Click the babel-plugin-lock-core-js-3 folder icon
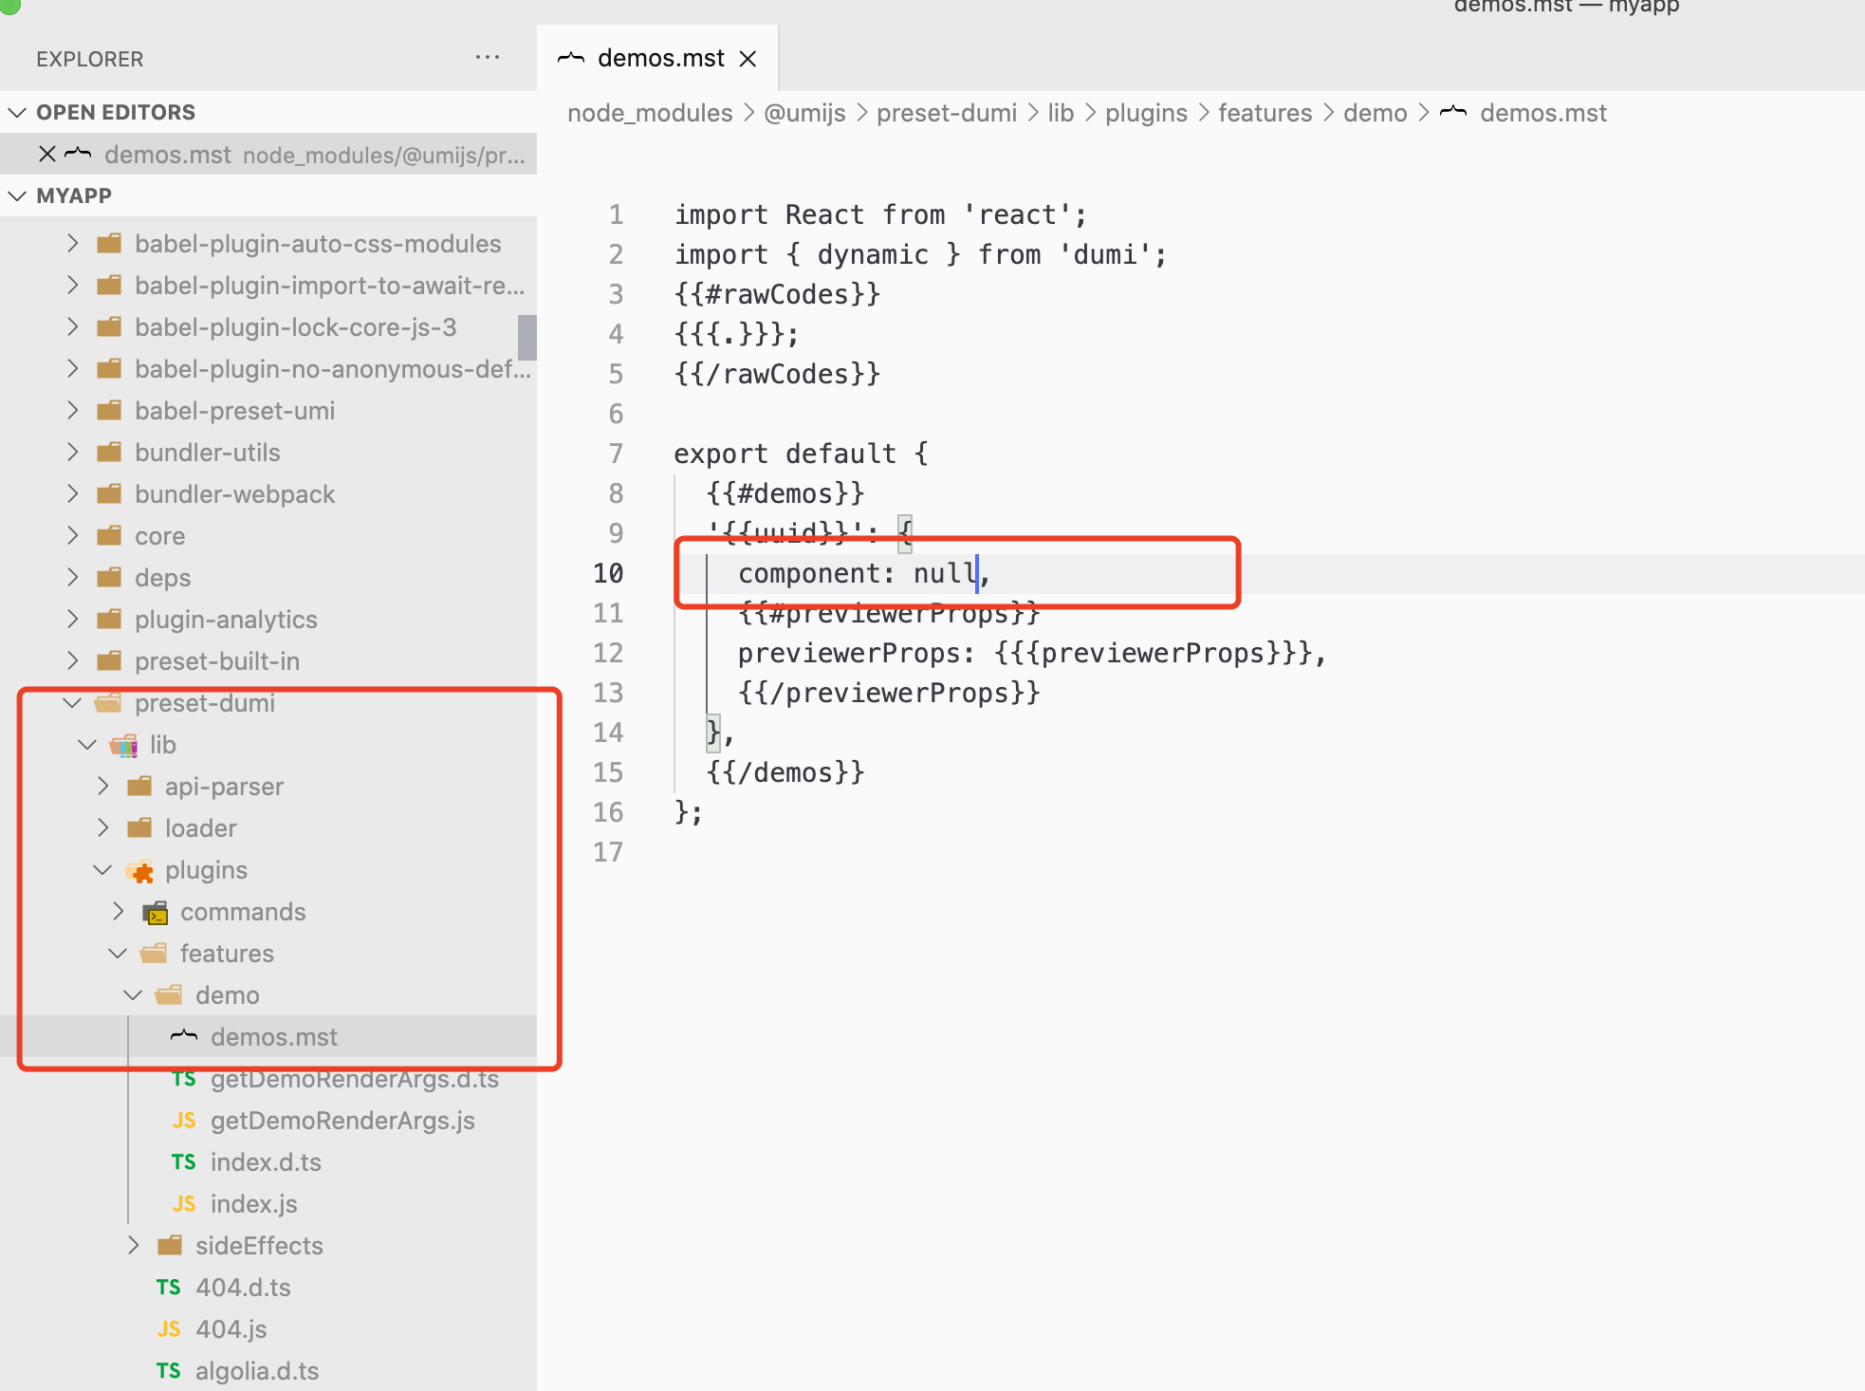The height and width of the screenshot is (1391, 1865). (109, 326)
